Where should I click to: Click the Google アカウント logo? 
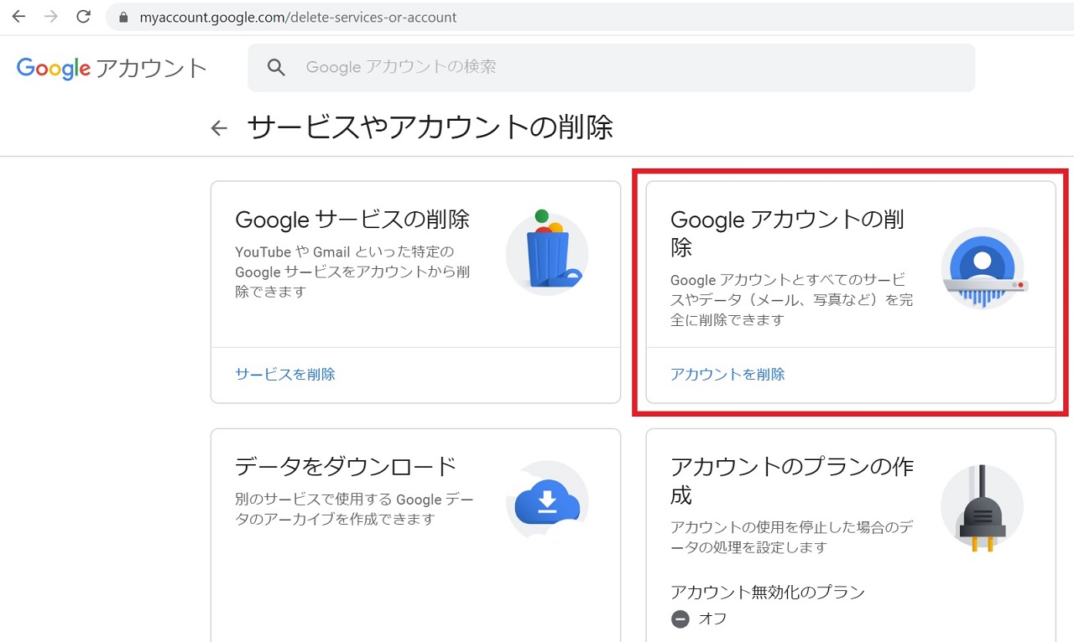[112, 68]
